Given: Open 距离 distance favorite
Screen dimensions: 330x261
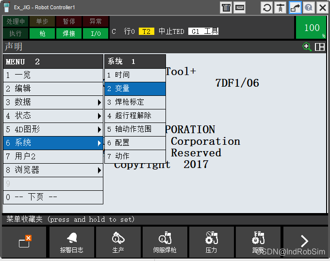Looking at the screenshot, I should tap(258, 242).
